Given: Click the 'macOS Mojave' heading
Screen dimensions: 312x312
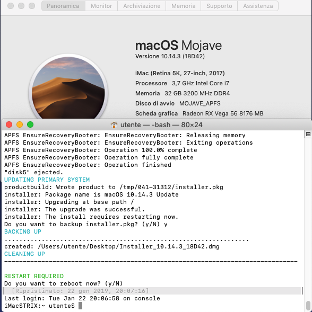Looking at the screenshot, I should point(178,46).
